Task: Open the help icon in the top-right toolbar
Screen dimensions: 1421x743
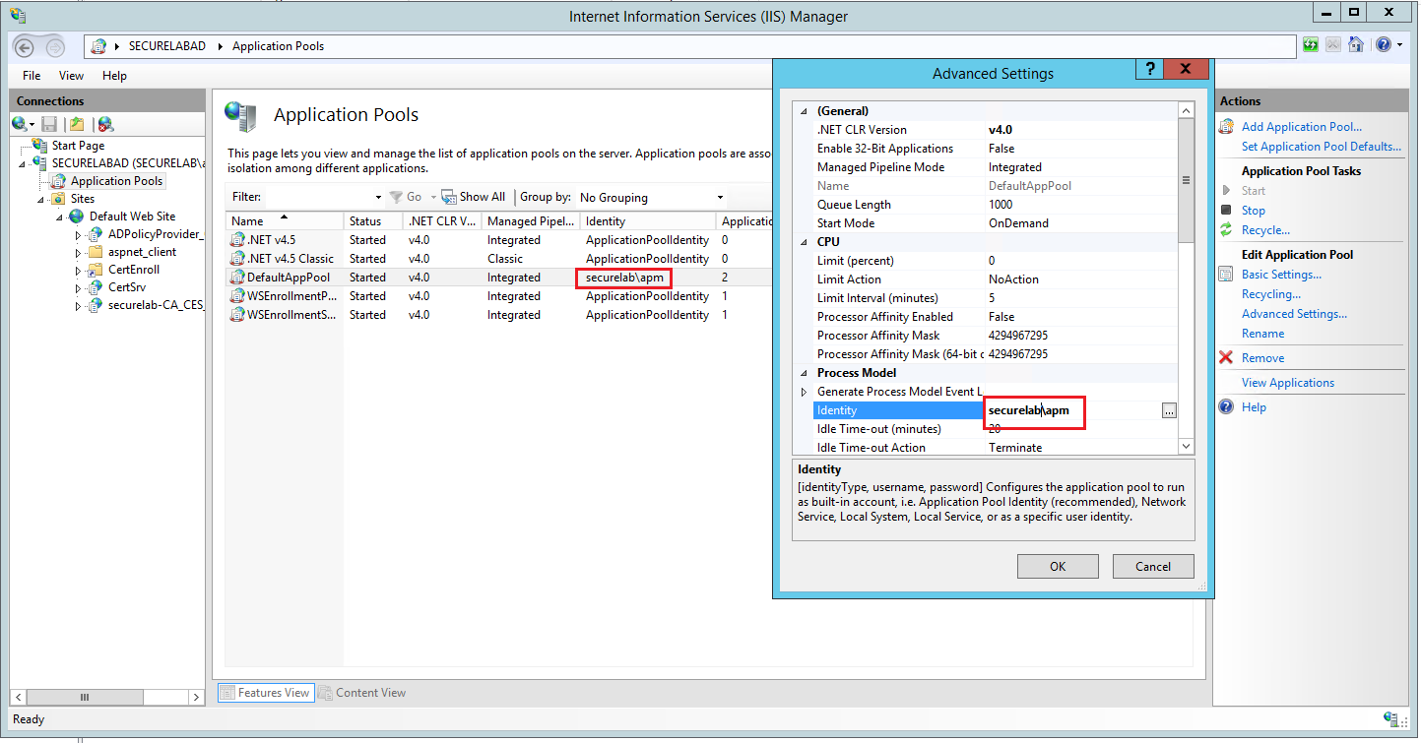Action: [1384, 45]
